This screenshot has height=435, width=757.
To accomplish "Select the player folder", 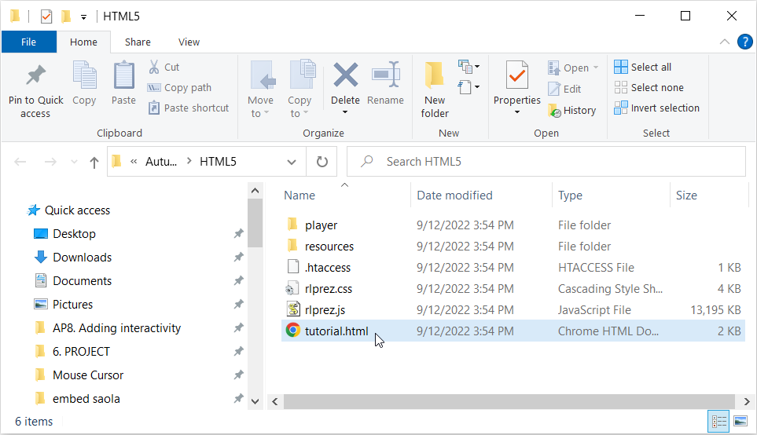I will pyautogui.click(x=513, y=225).
